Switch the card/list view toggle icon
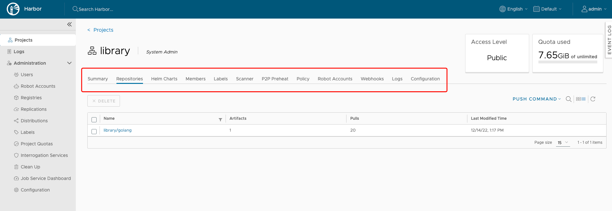612x211 pixels. (581, 99)
